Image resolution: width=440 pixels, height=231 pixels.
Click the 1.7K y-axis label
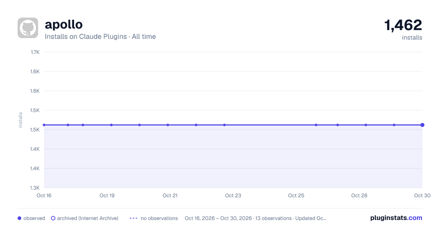[35, 52]
